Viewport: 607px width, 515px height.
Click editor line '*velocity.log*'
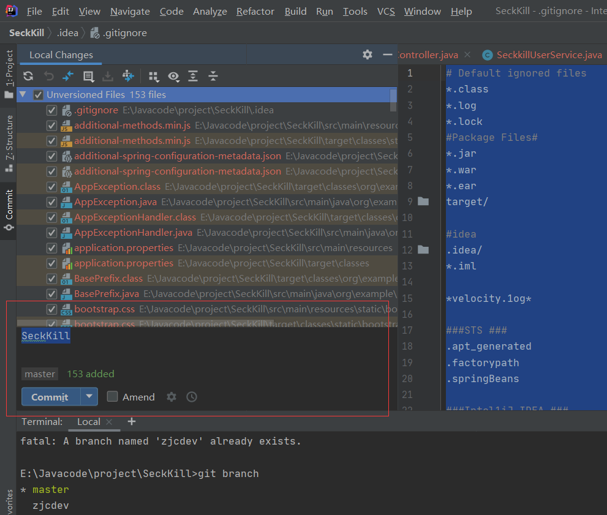(489, 298)
